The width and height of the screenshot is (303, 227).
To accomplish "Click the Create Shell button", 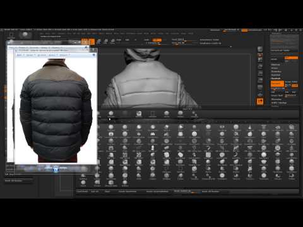I will (276, 96).
